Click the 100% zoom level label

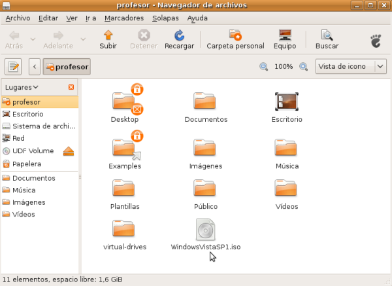(284, 67)
